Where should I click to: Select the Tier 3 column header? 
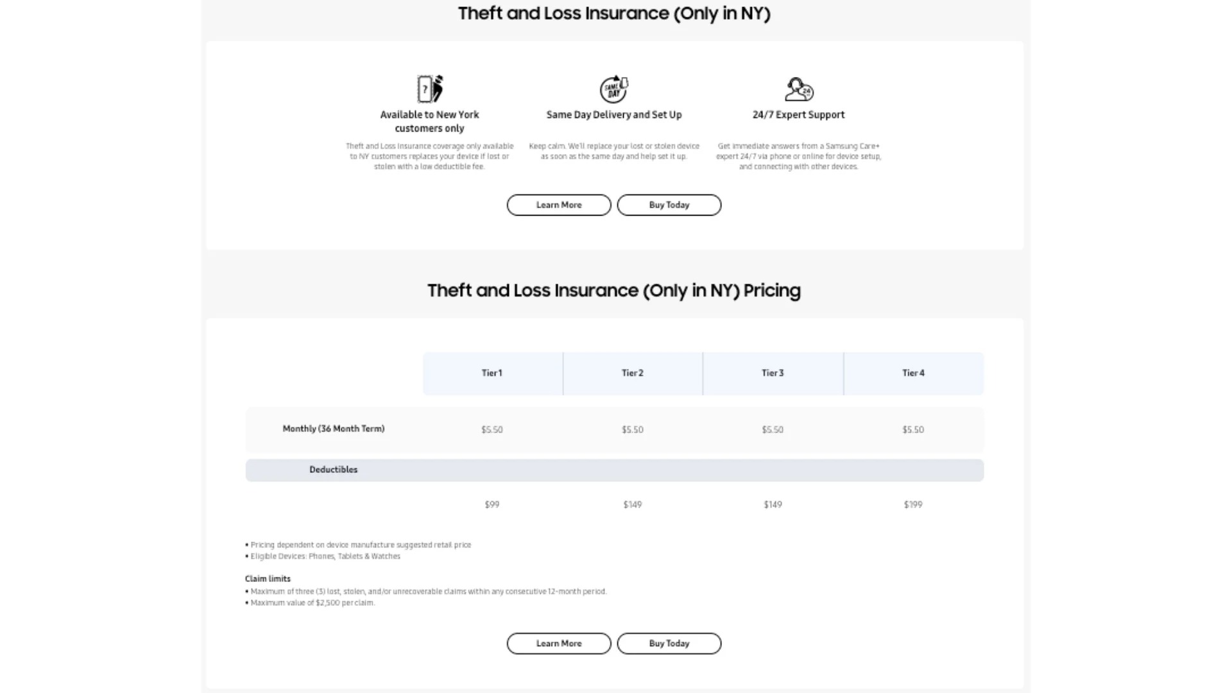pyautogui.click(x=773, y=373)
